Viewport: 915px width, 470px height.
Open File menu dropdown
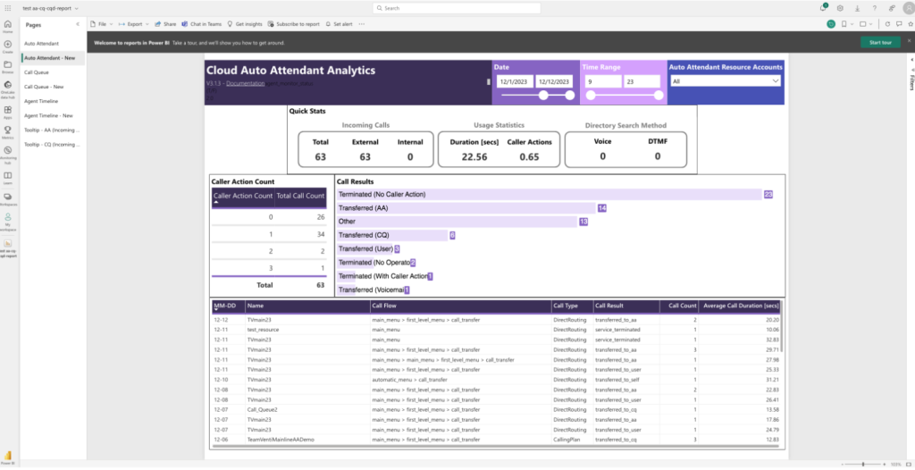click(102, 24)
